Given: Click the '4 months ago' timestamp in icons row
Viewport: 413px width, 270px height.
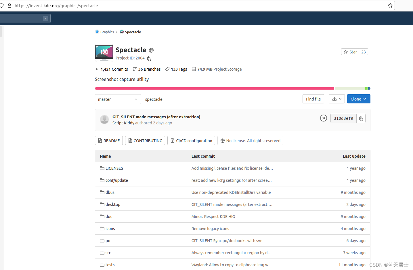Looking at the screenshot, I should pyautogui.click(x=353, y=229).
